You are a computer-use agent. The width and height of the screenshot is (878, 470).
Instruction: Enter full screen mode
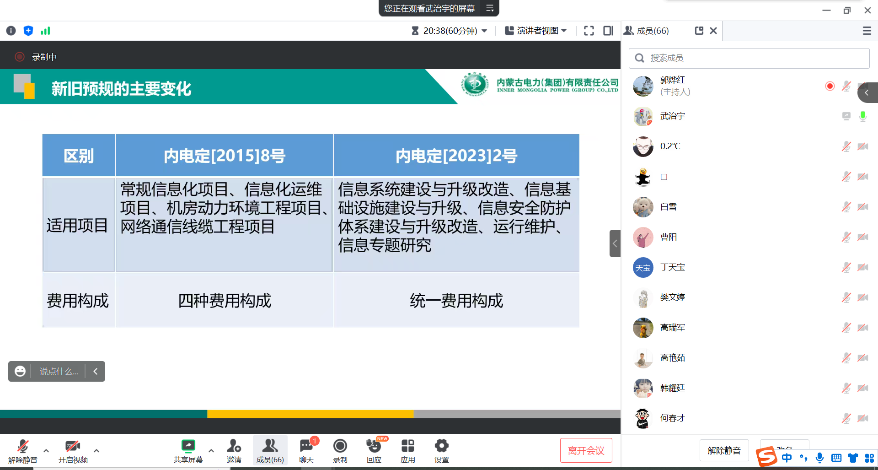click(x=589, y=31)
